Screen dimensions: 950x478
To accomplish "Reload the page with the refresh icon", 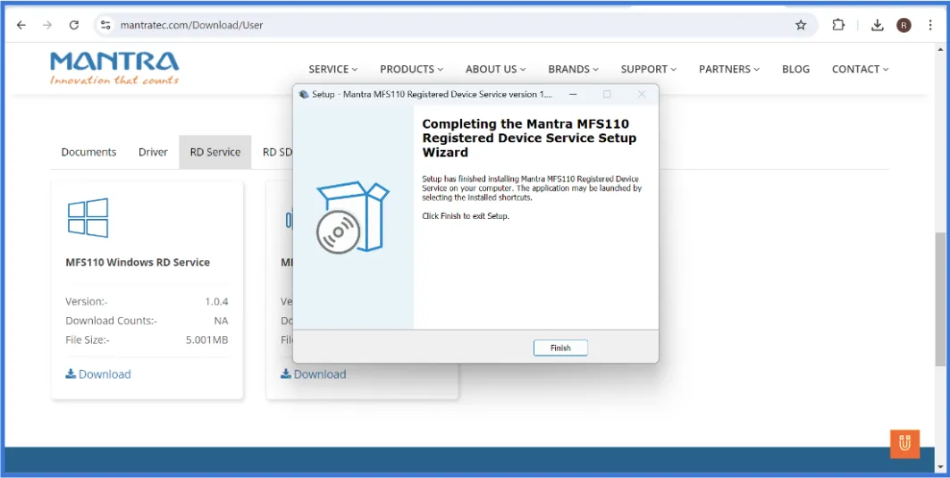I will pos(74,25).
